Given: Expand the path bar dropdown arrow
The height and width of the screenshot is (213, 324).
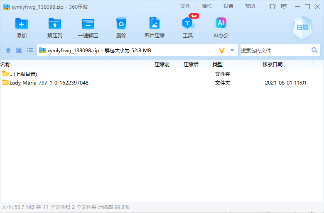Looking at the screenshot, I should pyautogui.click(x=232, y=50).
